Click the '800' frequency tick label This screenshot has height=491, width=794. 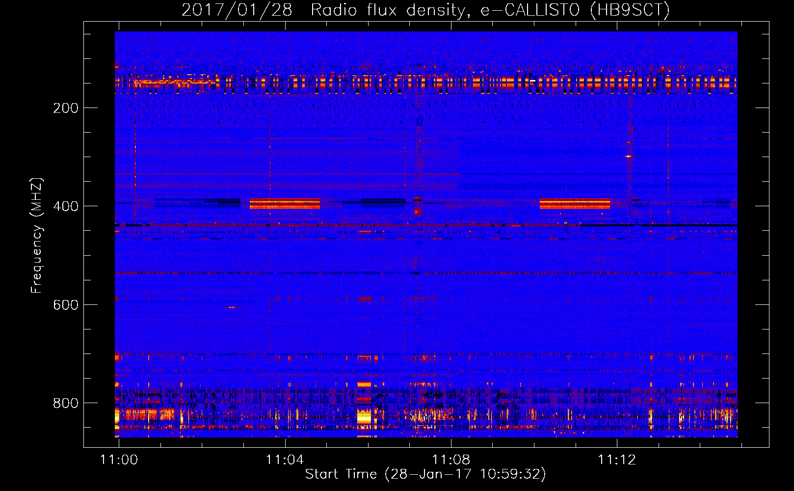coord(66,403)
